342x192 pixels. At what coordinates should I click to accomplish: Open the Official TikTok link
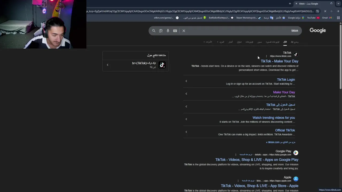[x=285, y=130]
